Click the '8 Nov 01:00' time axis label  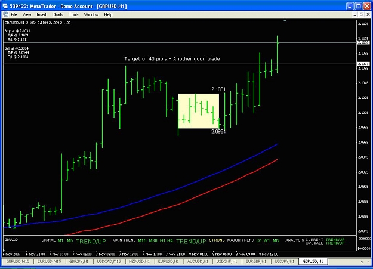tap(199, 254)
